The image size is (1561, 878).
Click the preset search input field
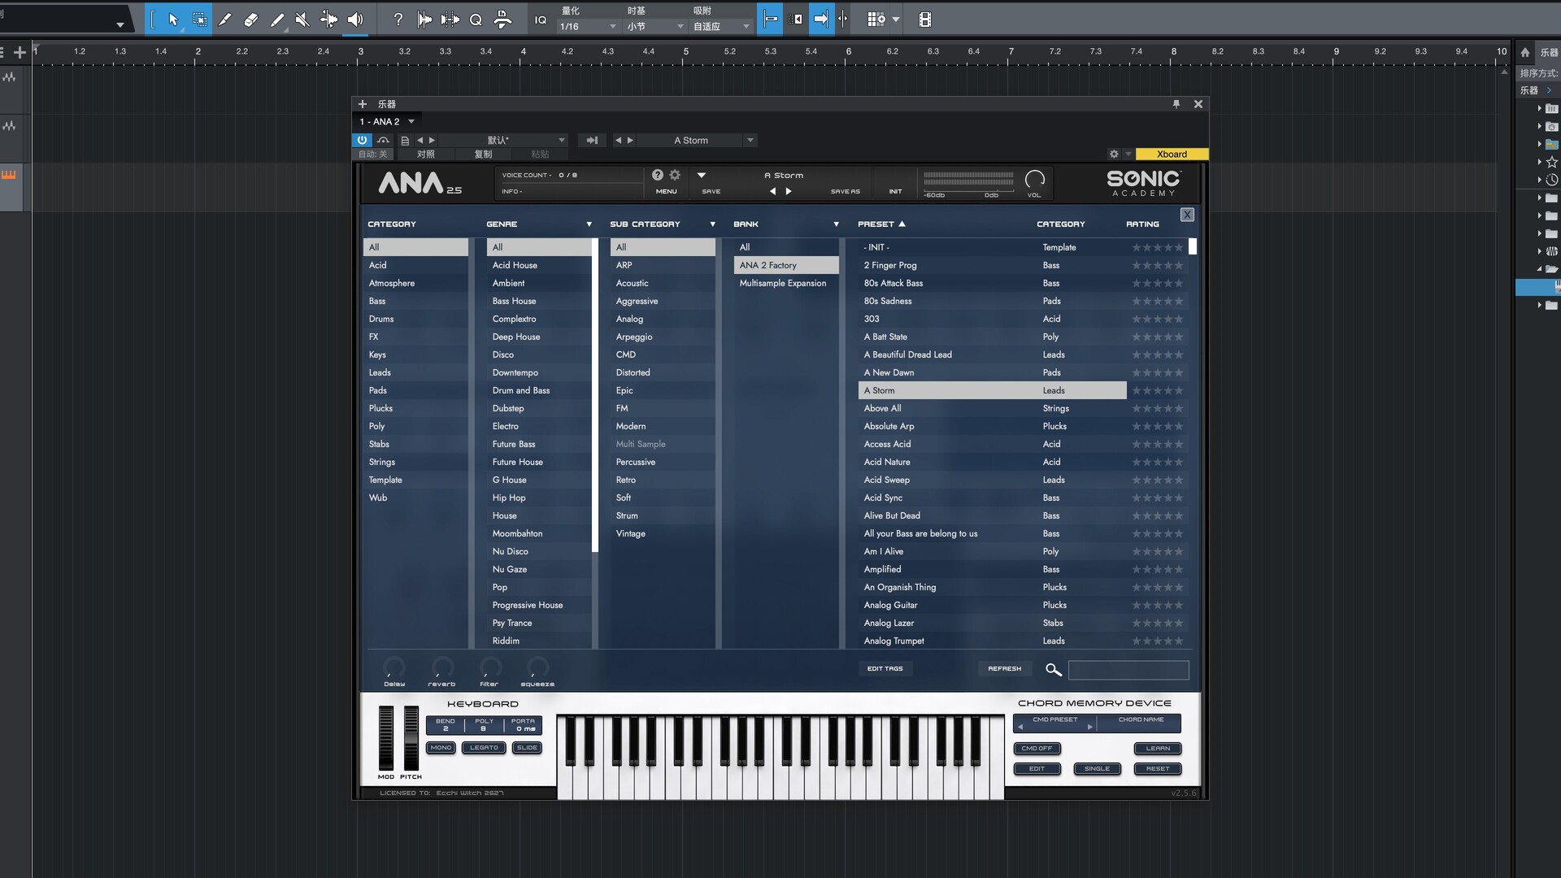tap(1128, 670)
